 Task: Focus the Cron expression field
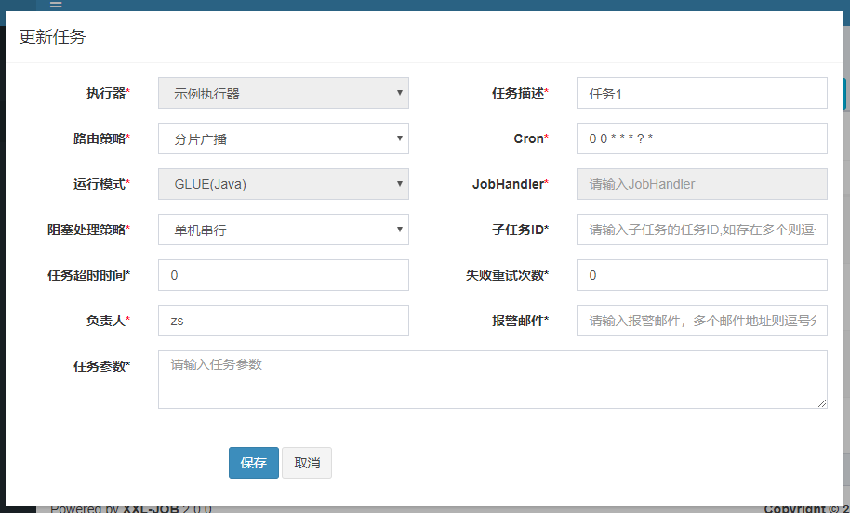[701, 138]
